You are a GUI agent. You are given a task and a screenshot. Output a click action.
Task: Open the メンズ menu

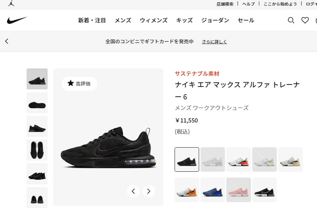click(x=123, y=20)
